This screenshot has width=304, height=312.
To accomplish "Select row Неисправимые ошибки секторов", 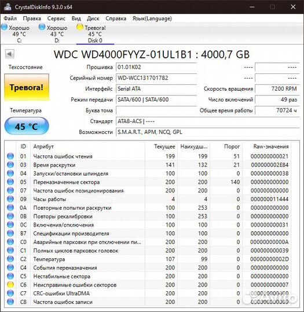I will [x=148, y=285].
